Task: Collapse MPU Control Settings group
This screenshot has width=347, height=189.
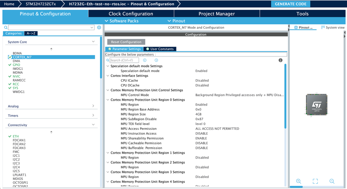Action: tap(108, 90)
